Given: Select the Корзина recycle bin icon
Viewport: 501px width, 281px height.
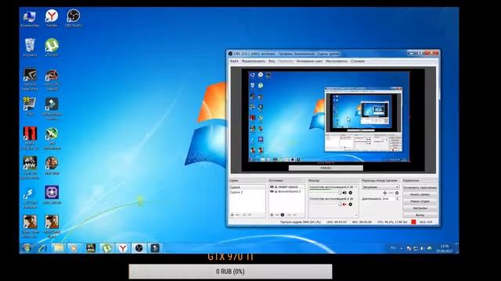Looking at the screenshot, I should (30, 48).
